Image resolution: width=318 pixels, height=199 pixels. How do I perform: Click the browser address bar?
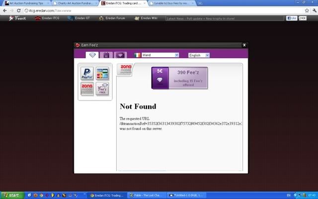[149, 10]
